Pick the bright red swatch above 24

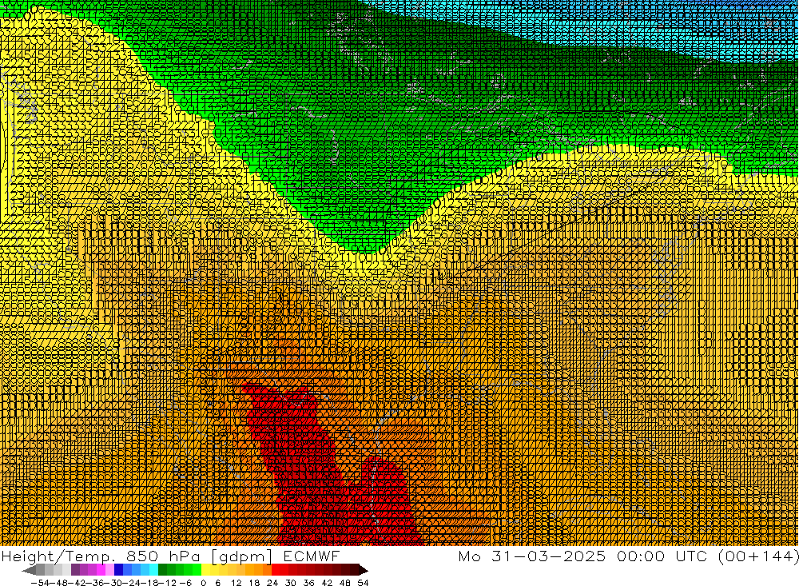coord(276,570)
